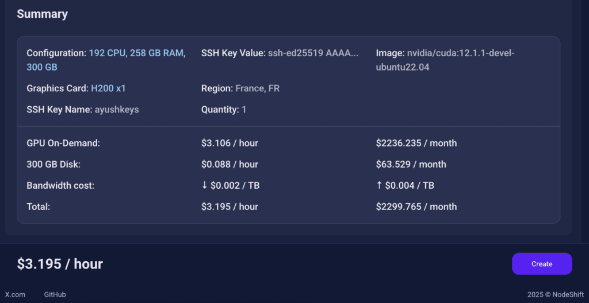The height and width of the screenshot is (303, 589).
Task: Click the large $3.195 / hour footer price
Action: pos(60,264)
